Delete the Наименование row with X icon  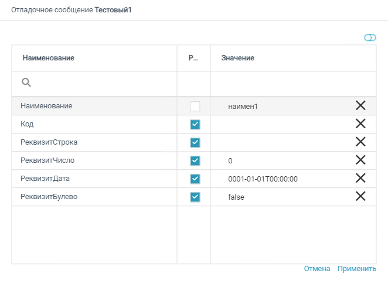point(360,105)
